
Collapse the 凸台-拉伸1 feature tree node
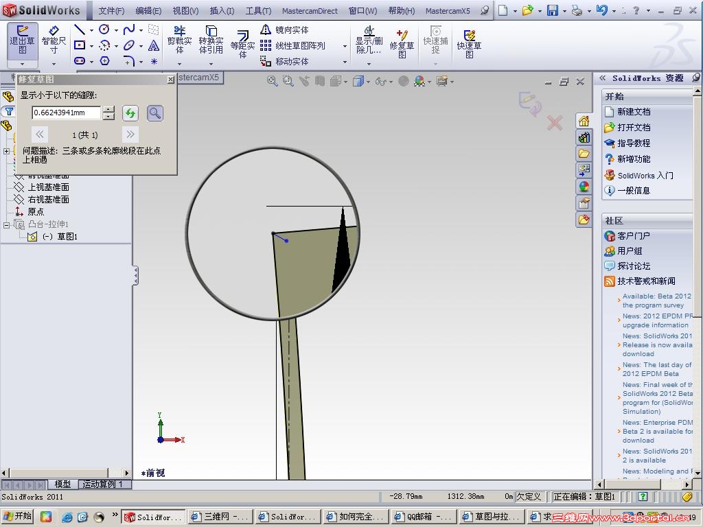[x=6, y=225]
